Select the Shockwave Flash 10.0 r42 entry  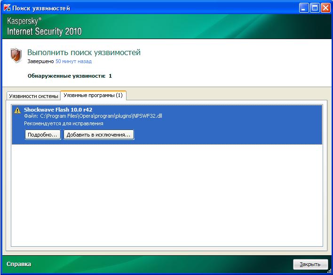click(167, 125)
